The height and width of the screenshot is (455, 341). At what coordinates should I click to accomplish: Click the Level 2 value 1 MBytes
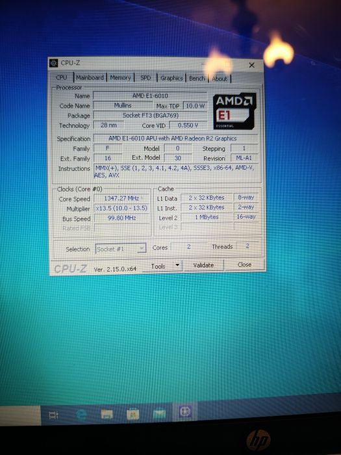click(207, 217)
